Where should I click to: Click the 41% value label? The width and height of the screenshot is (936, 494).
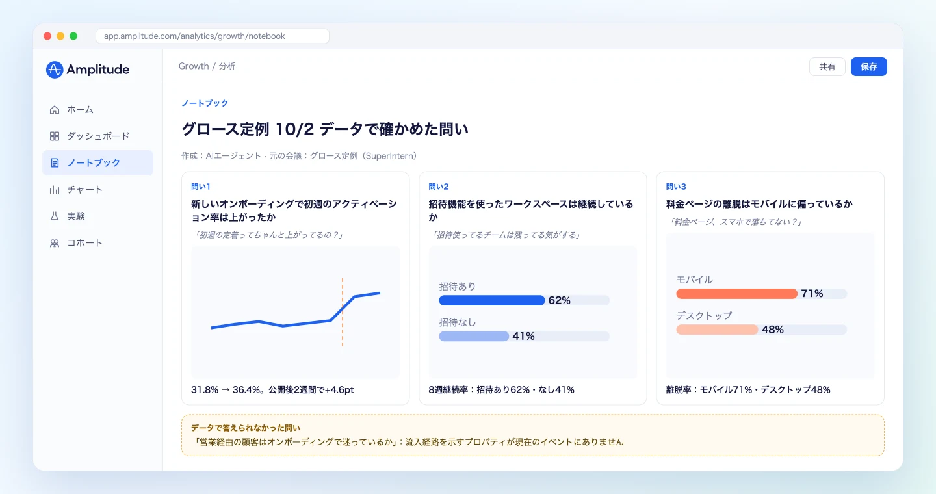click(x=523, y=336)
